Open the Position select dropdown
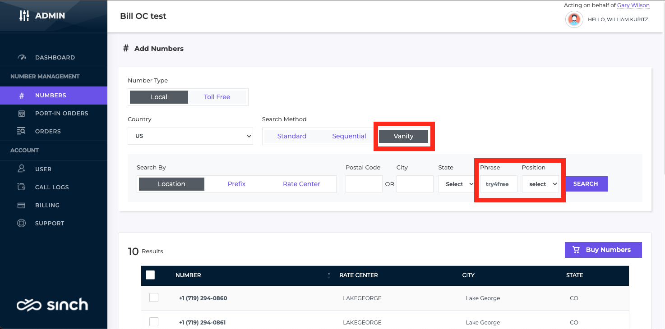 coord(540,184)
